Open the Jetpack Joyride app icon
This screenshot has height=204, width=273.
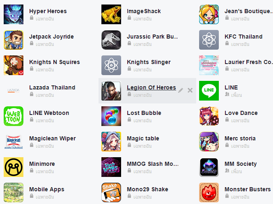14,40
